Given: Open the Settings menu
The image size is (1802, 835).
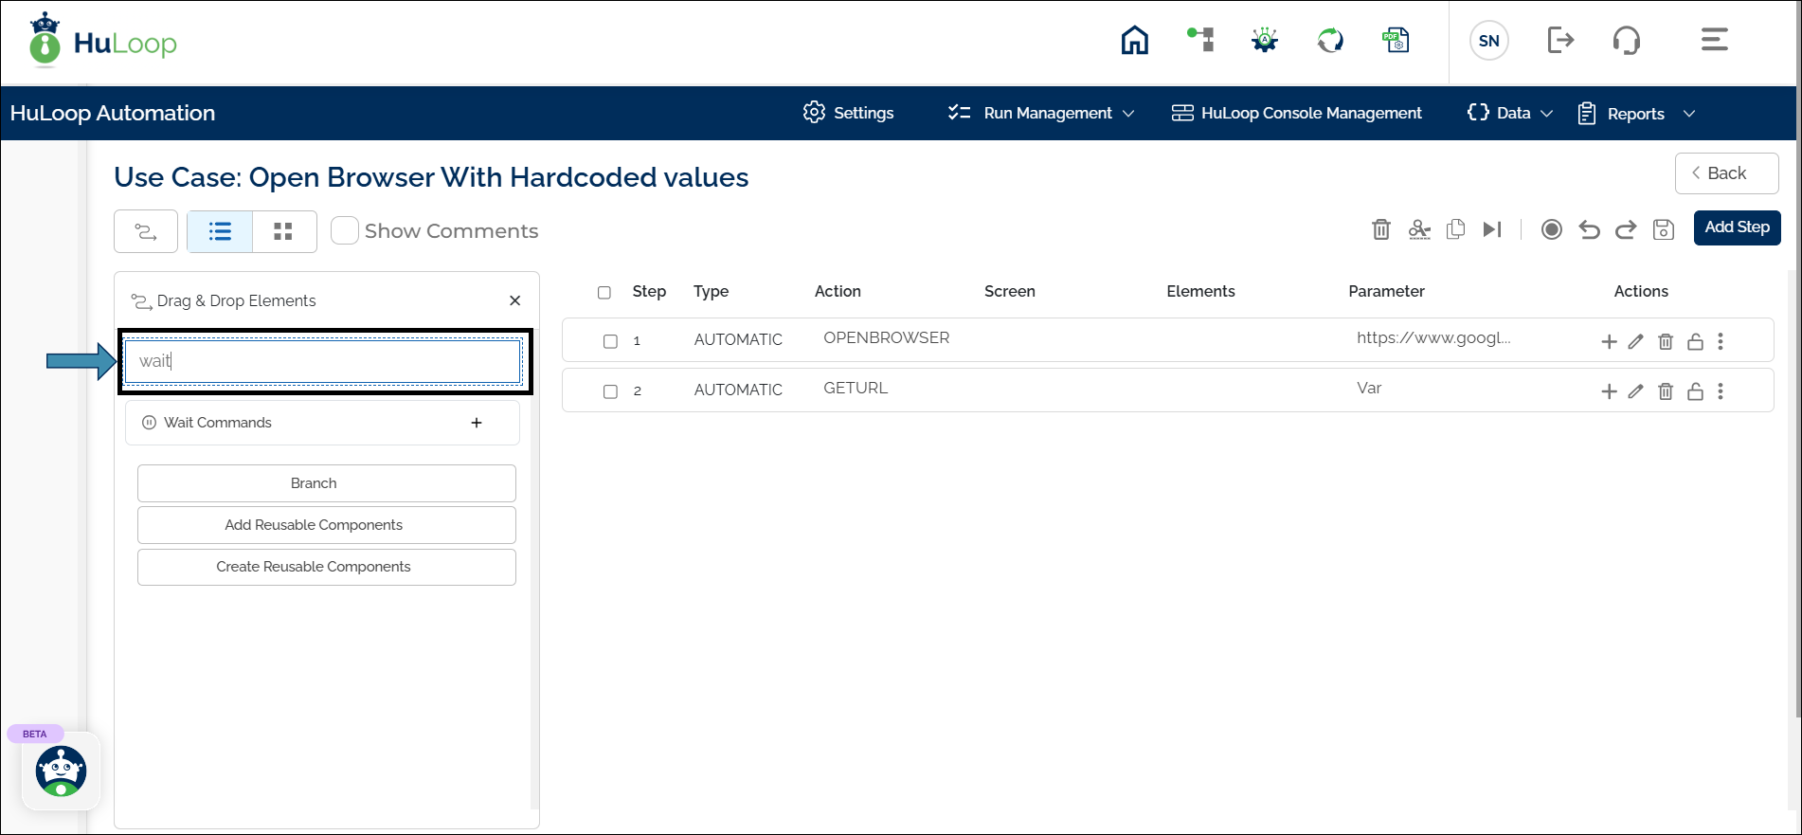Looking at the screenshot, I should tap(848, 113).
